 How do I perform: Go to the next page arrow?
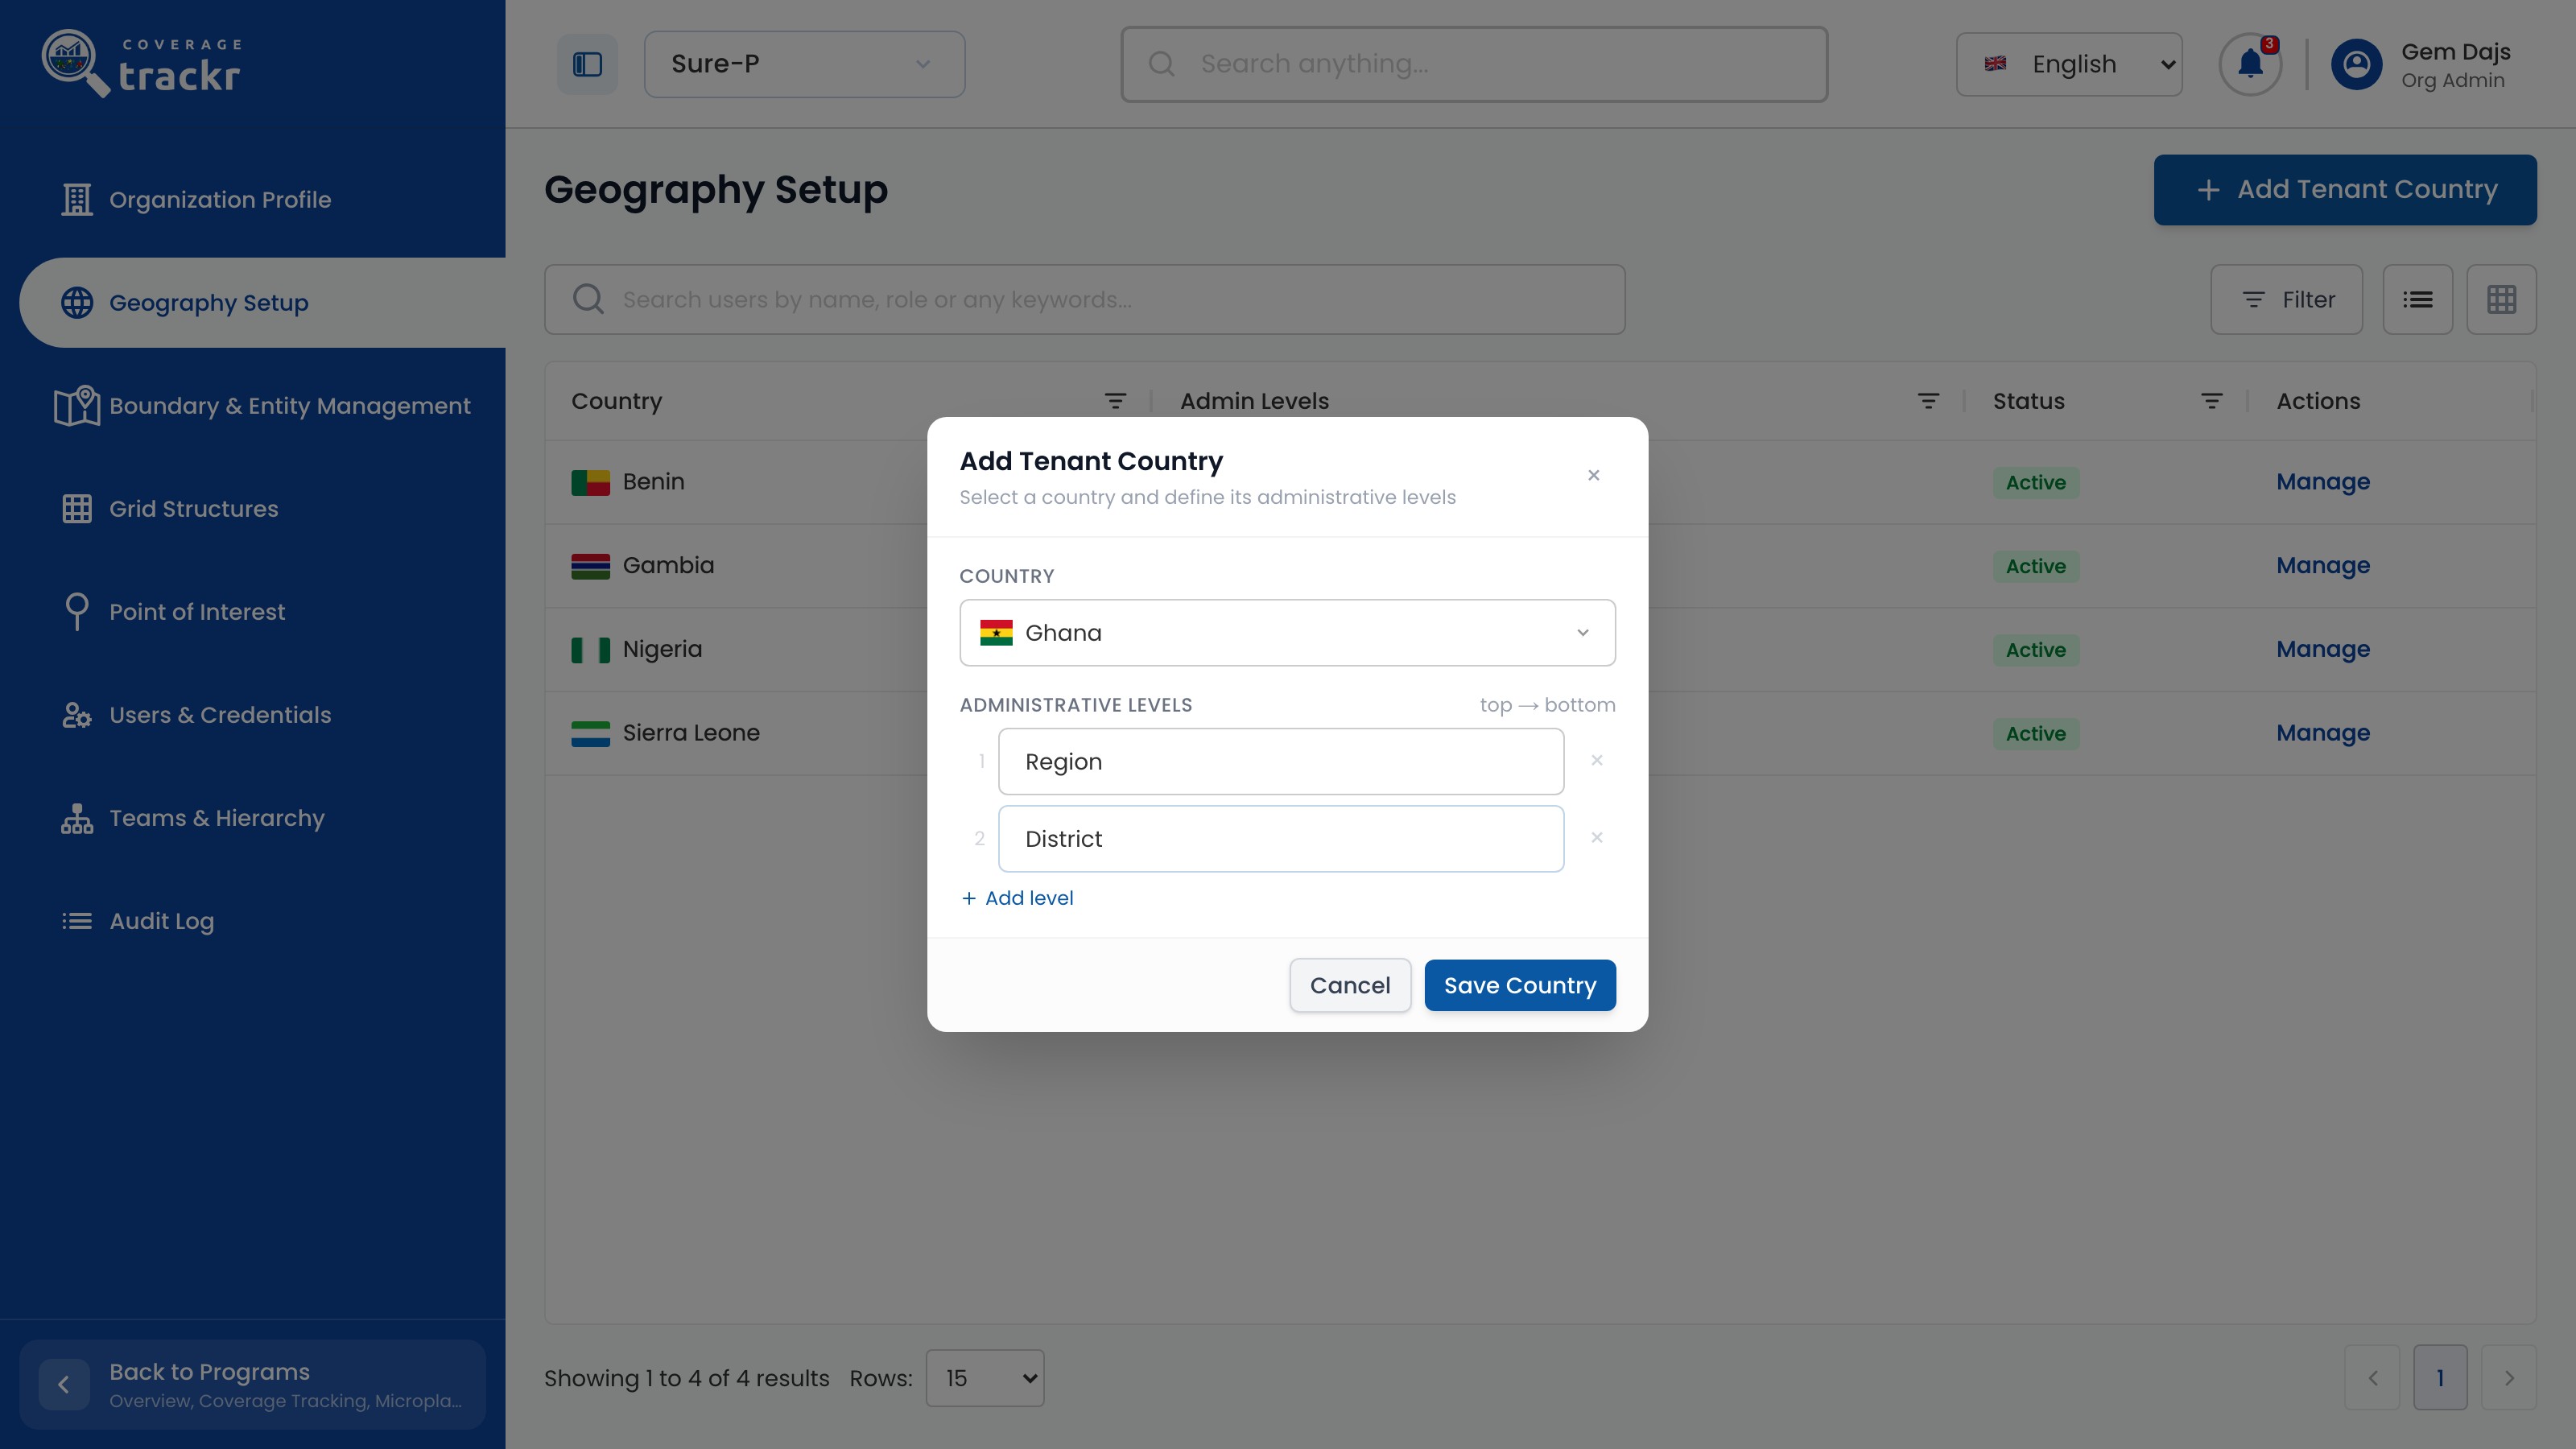tap(2508, 1378)
